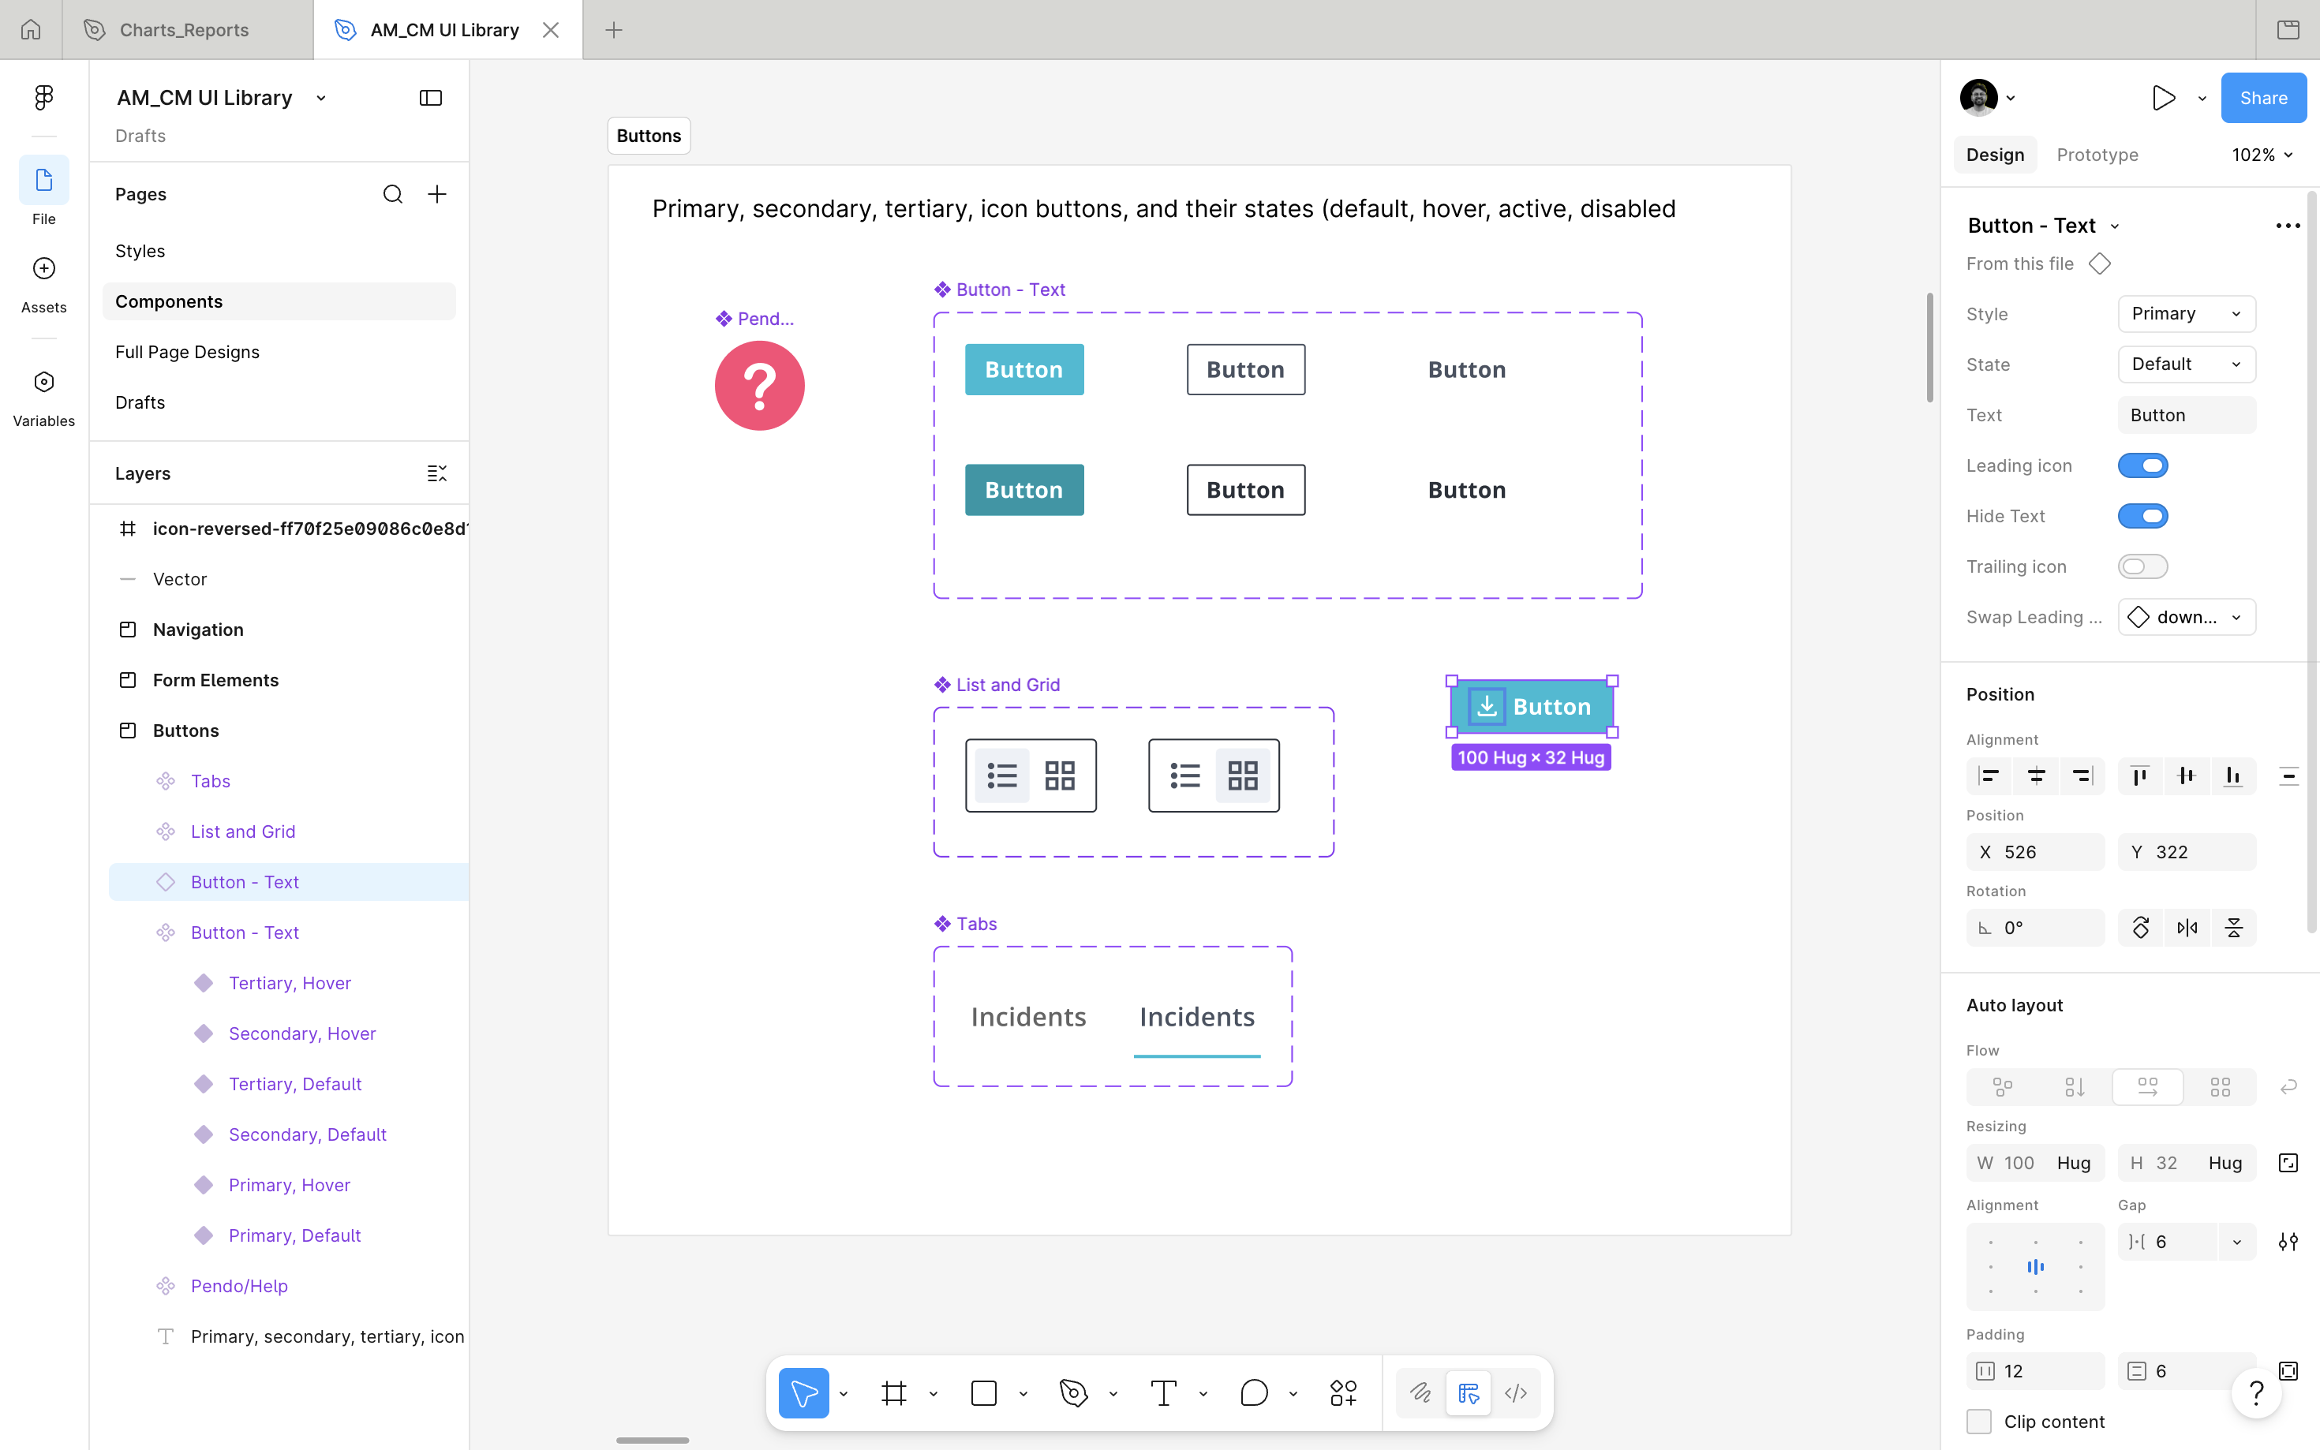2320x1450 pixels.
Task: Select the Move tool
Action: pos(803,1392)
